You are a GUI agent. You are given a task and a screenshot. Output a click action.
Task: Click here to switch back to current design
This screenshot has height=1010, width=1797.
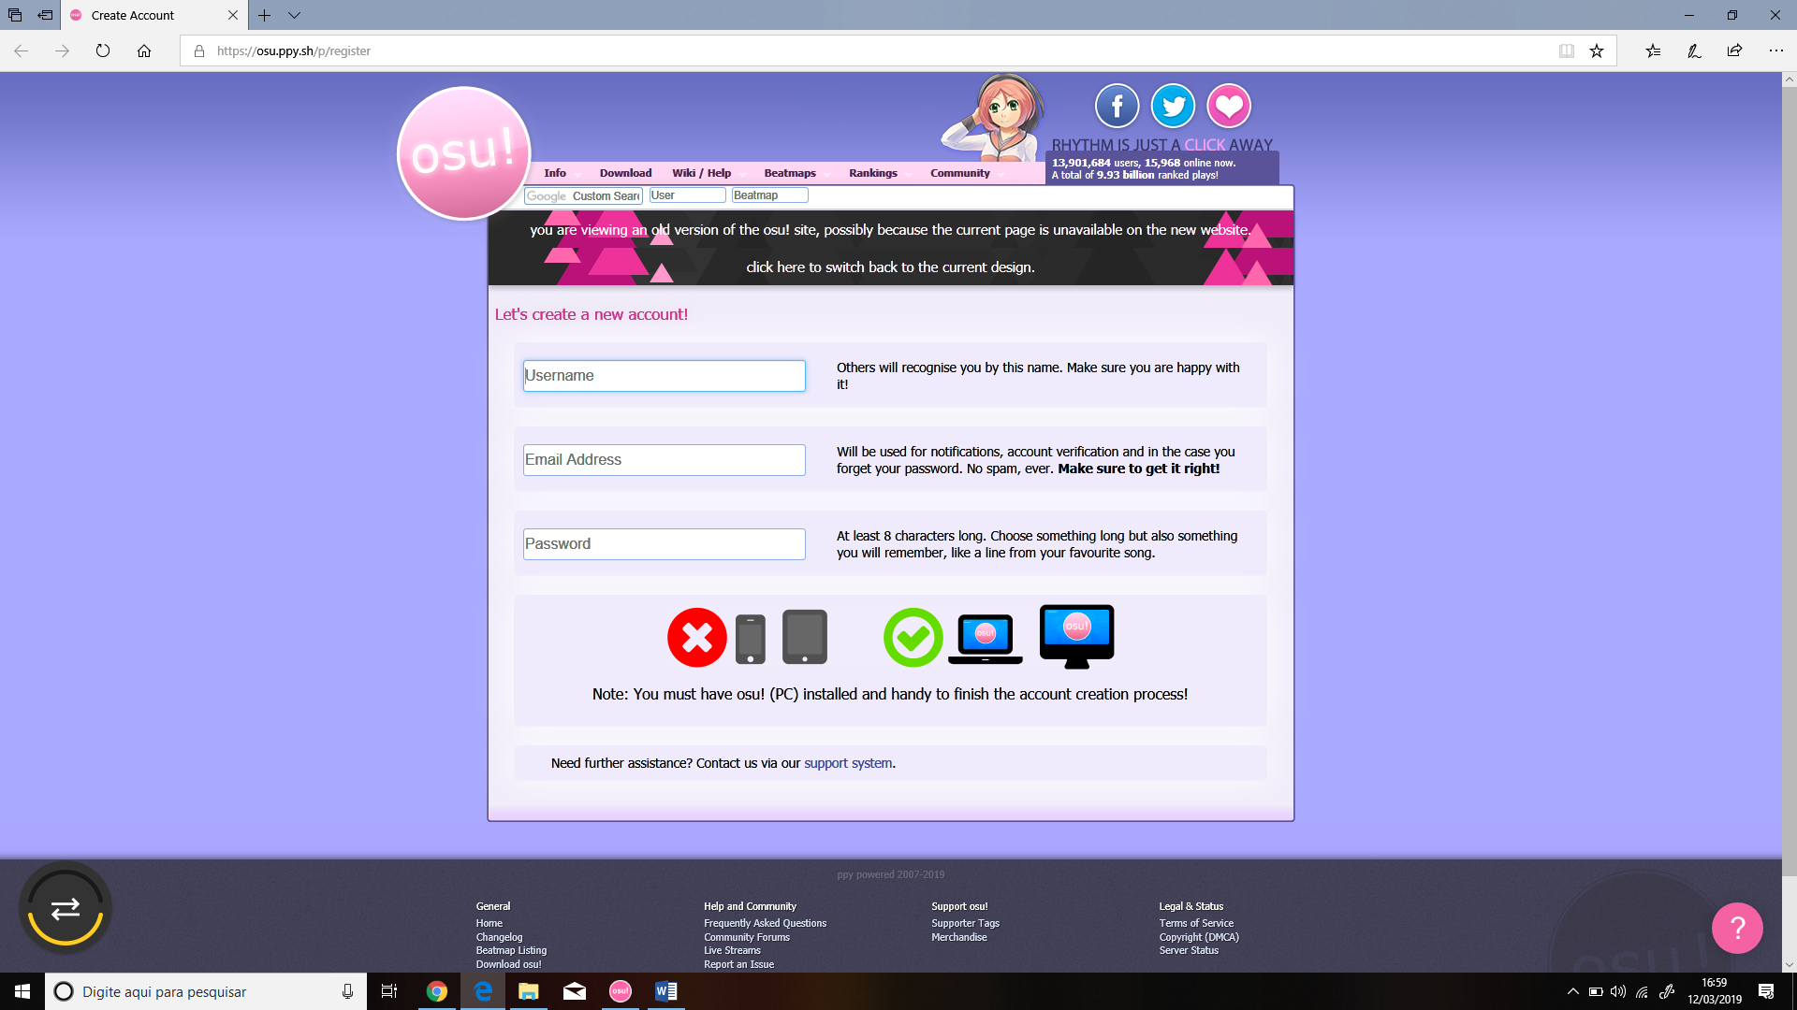pos(890,267)
